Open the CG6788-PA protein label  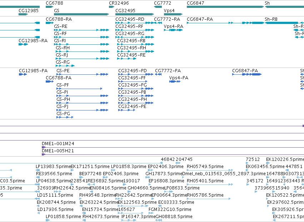click(59, 78)
